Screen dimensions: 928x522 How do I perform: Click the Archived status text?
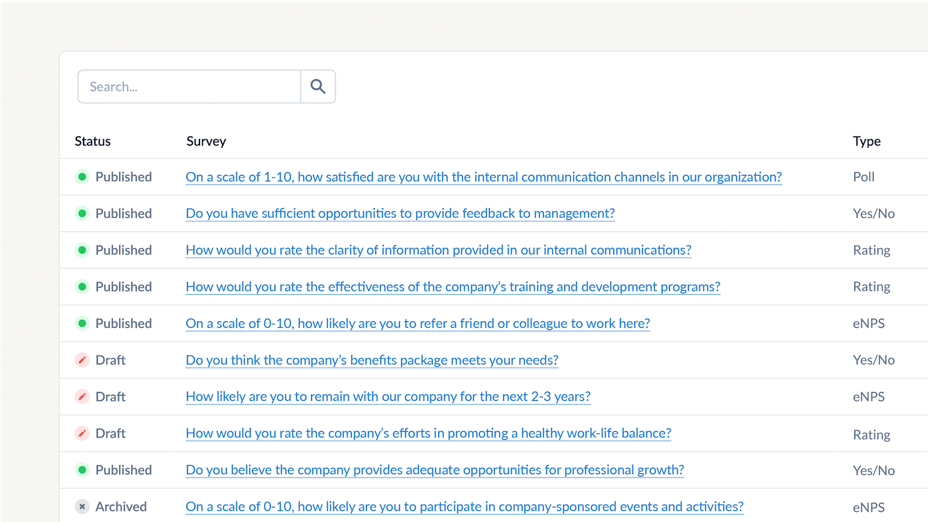coord(121,507)
